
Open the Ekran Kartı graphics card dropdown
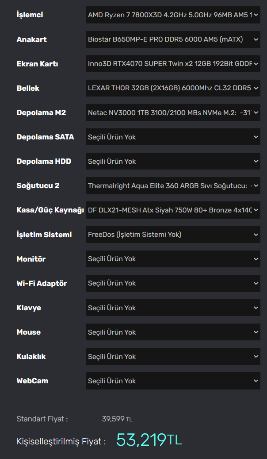(x=173, y=64)
